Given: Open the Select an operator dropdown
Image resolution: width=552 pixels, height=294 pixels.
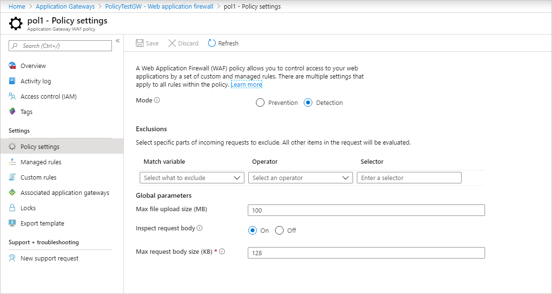Looking at the screenshot, I should click(300, 178).
